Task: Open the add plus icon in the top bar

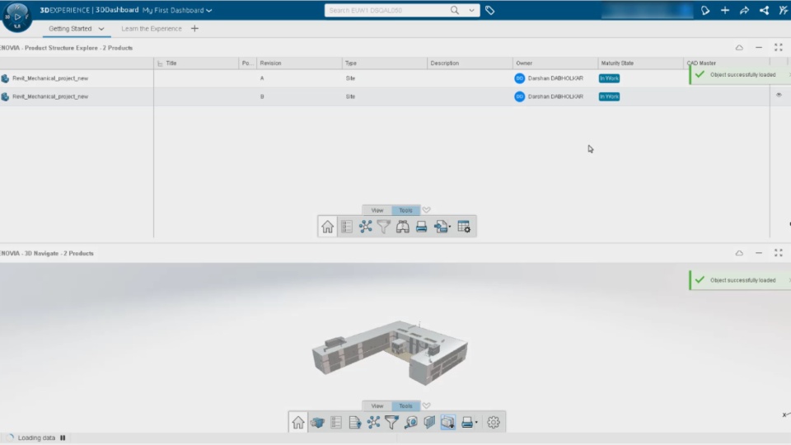Action: [725, 10]
